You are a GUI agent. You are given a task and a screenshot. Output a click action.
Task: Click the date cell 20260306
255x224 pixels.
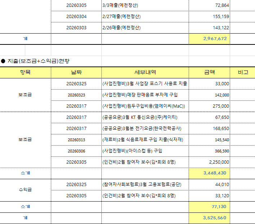pos(76,151)
